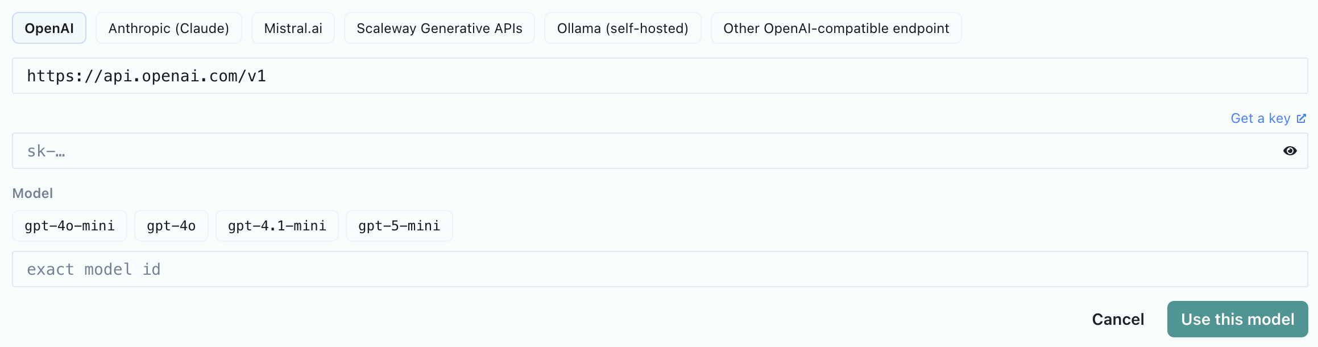Choose the Mistral.ai provider
1318x347 pixels.
293,28
